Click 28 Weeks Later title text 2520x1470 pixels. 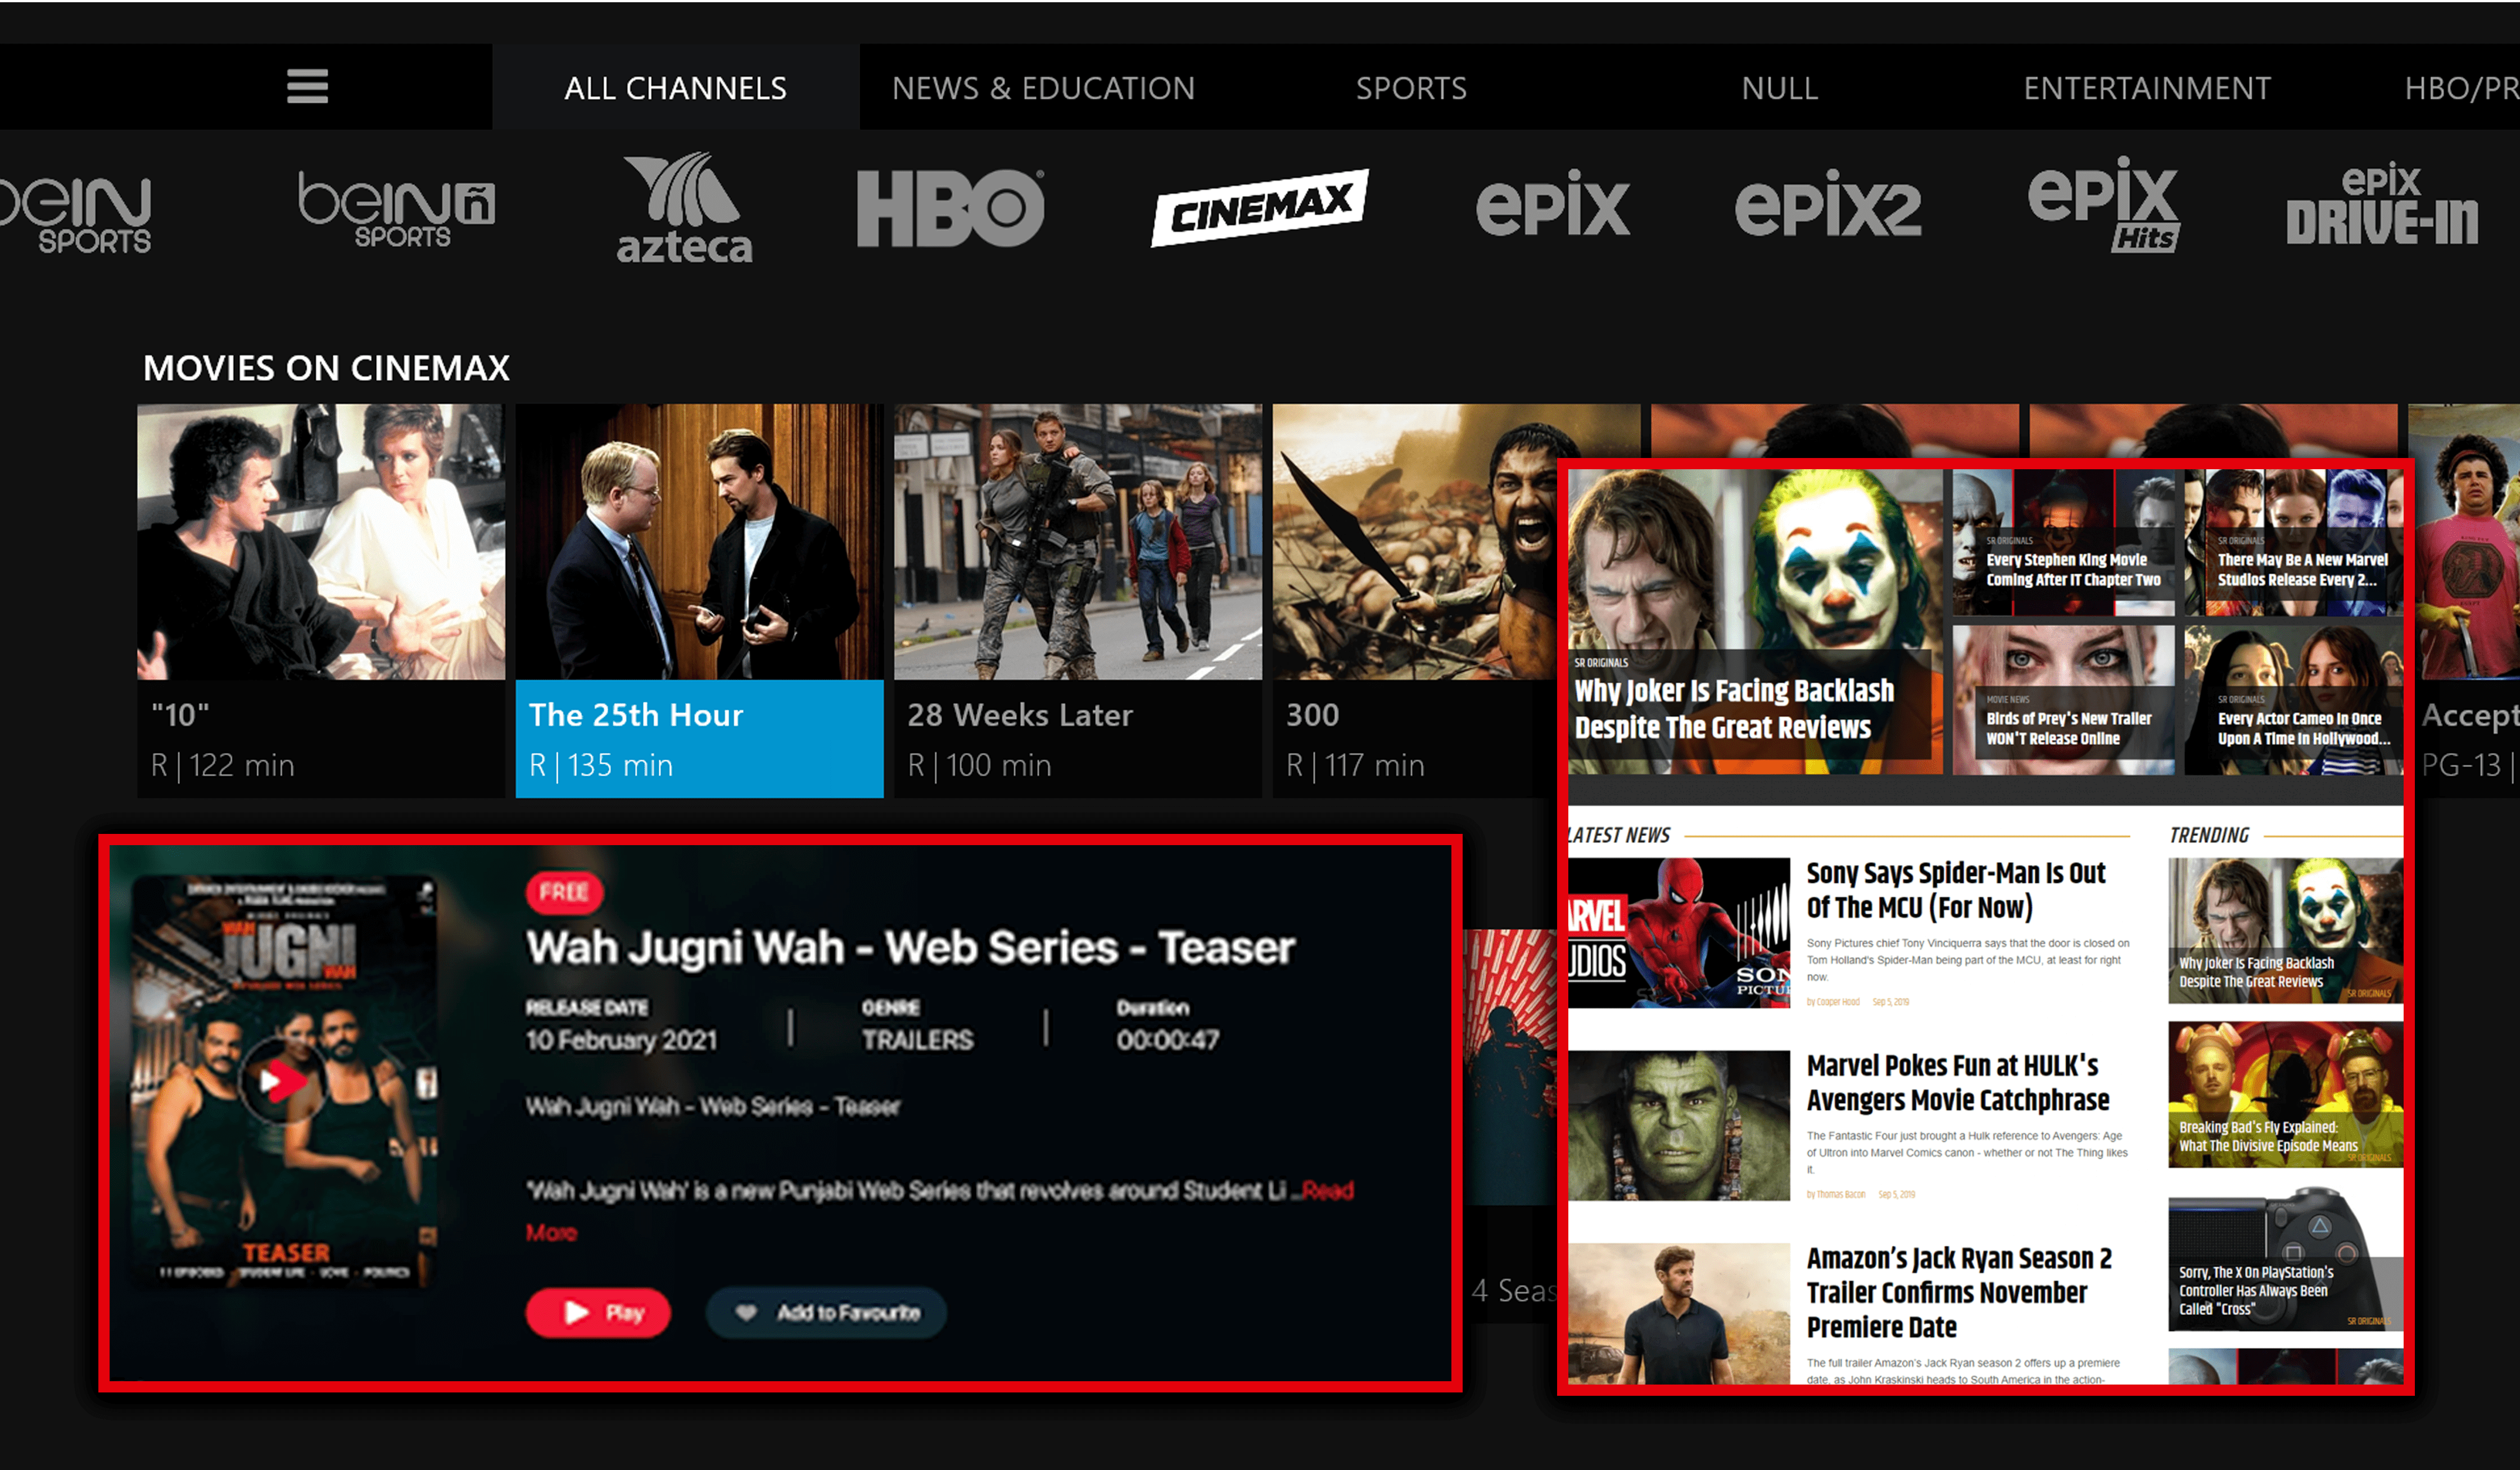[1020, 715]
